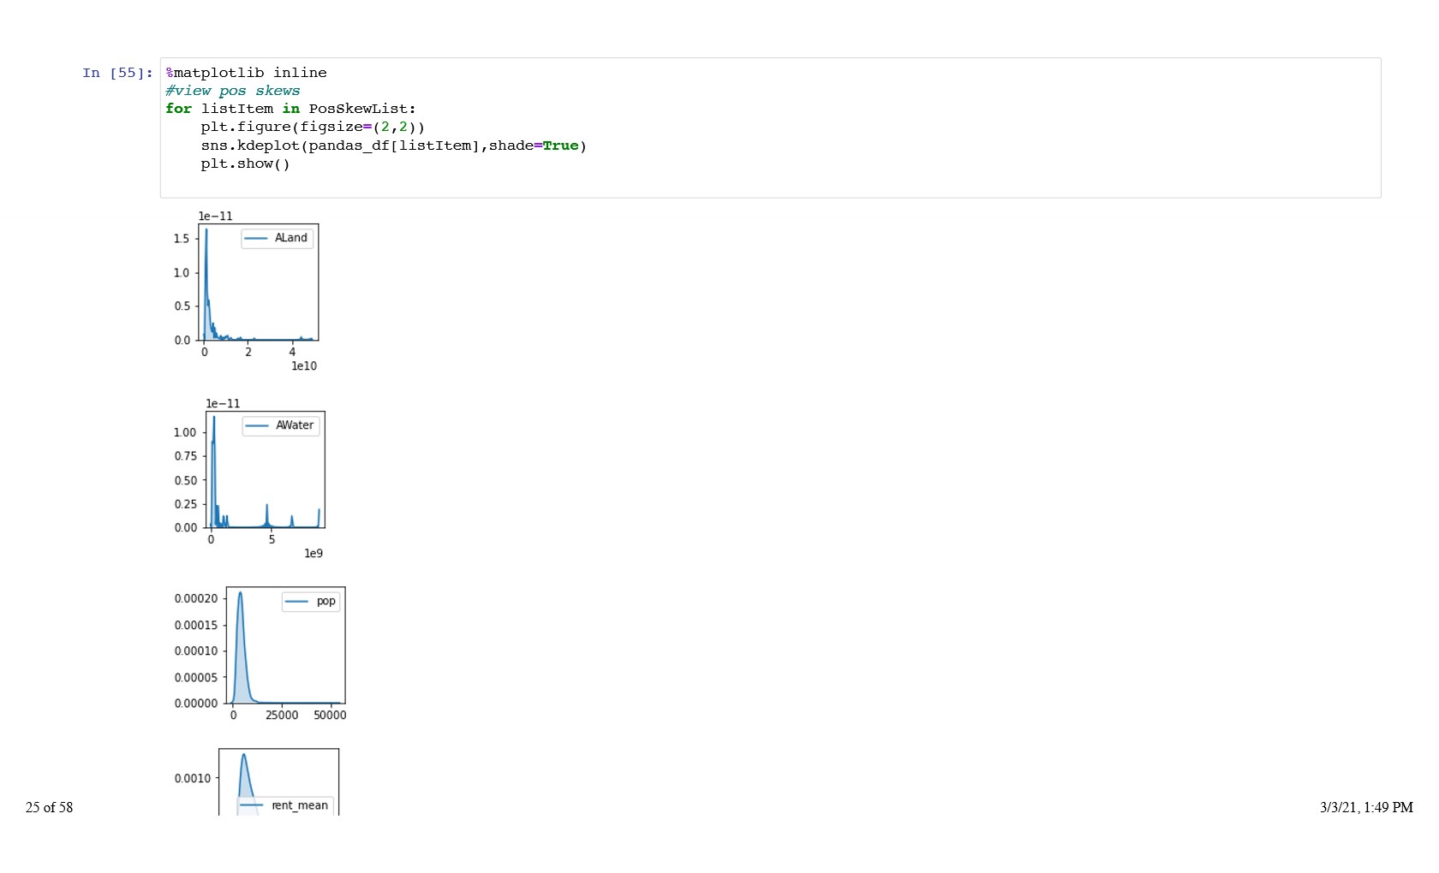The height and width of the screenshot is (873, 1439).
Task: Click the 3/3/21, 1:49 PM timestamp
Action: [1366, 808]
